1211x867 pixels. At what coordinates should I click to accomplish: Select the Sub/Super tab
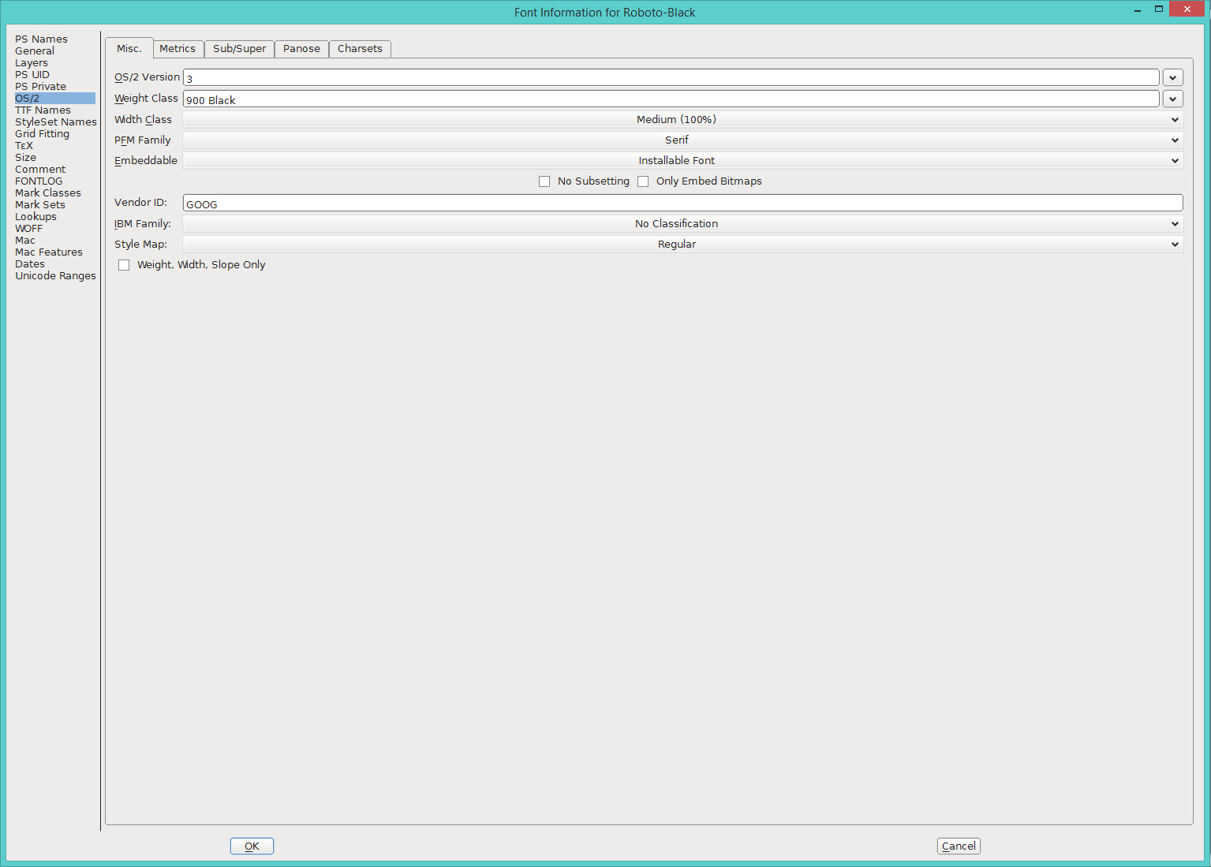tap(239, 49)
